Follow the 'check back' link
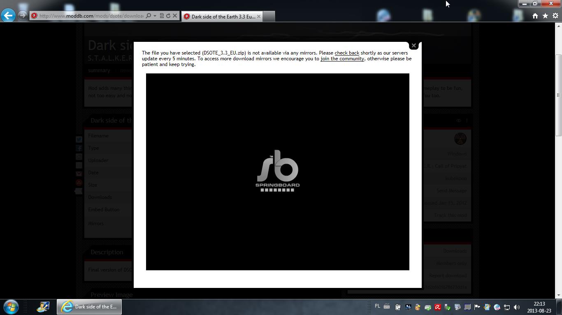Viewport: 562px width, 315px height. pos(347,53)
